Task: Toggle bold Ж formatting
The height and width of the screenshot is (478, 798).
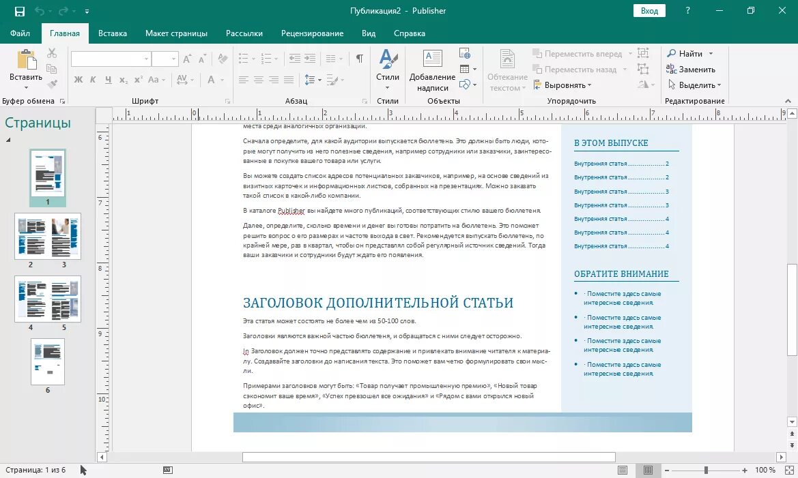Action: coord(79,80)
